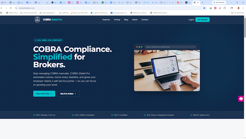
Task: Open the Blog nav menu item
Action: click(126, 20)
